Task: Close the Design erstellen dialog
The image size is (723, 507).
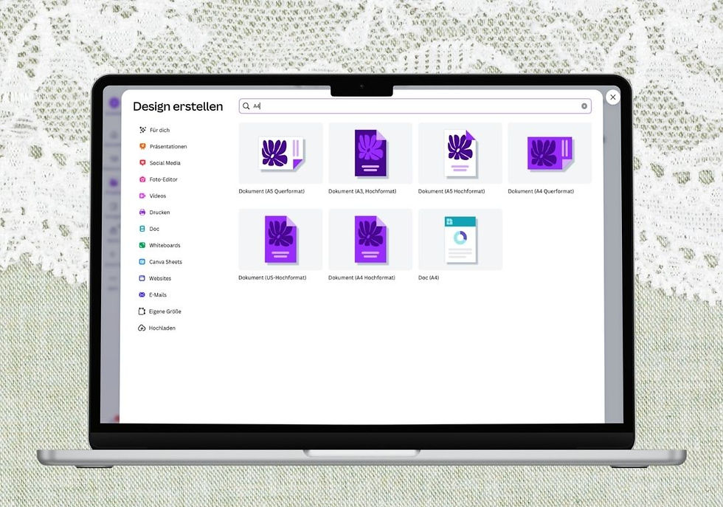Action: pyautogui.click(x=613, y=97)
